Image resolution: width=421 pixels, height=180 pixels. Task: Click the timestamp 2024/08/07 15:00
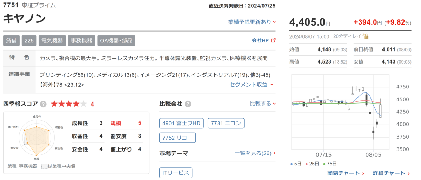[309, 36]
